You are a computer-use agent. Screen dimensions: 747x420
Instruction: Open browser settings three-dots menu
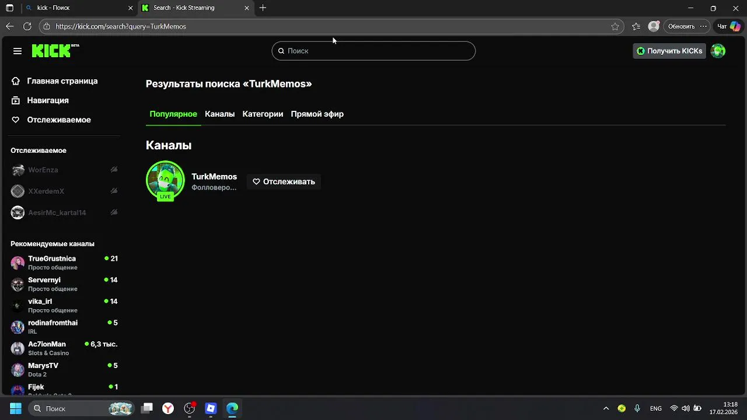[703, 26]
